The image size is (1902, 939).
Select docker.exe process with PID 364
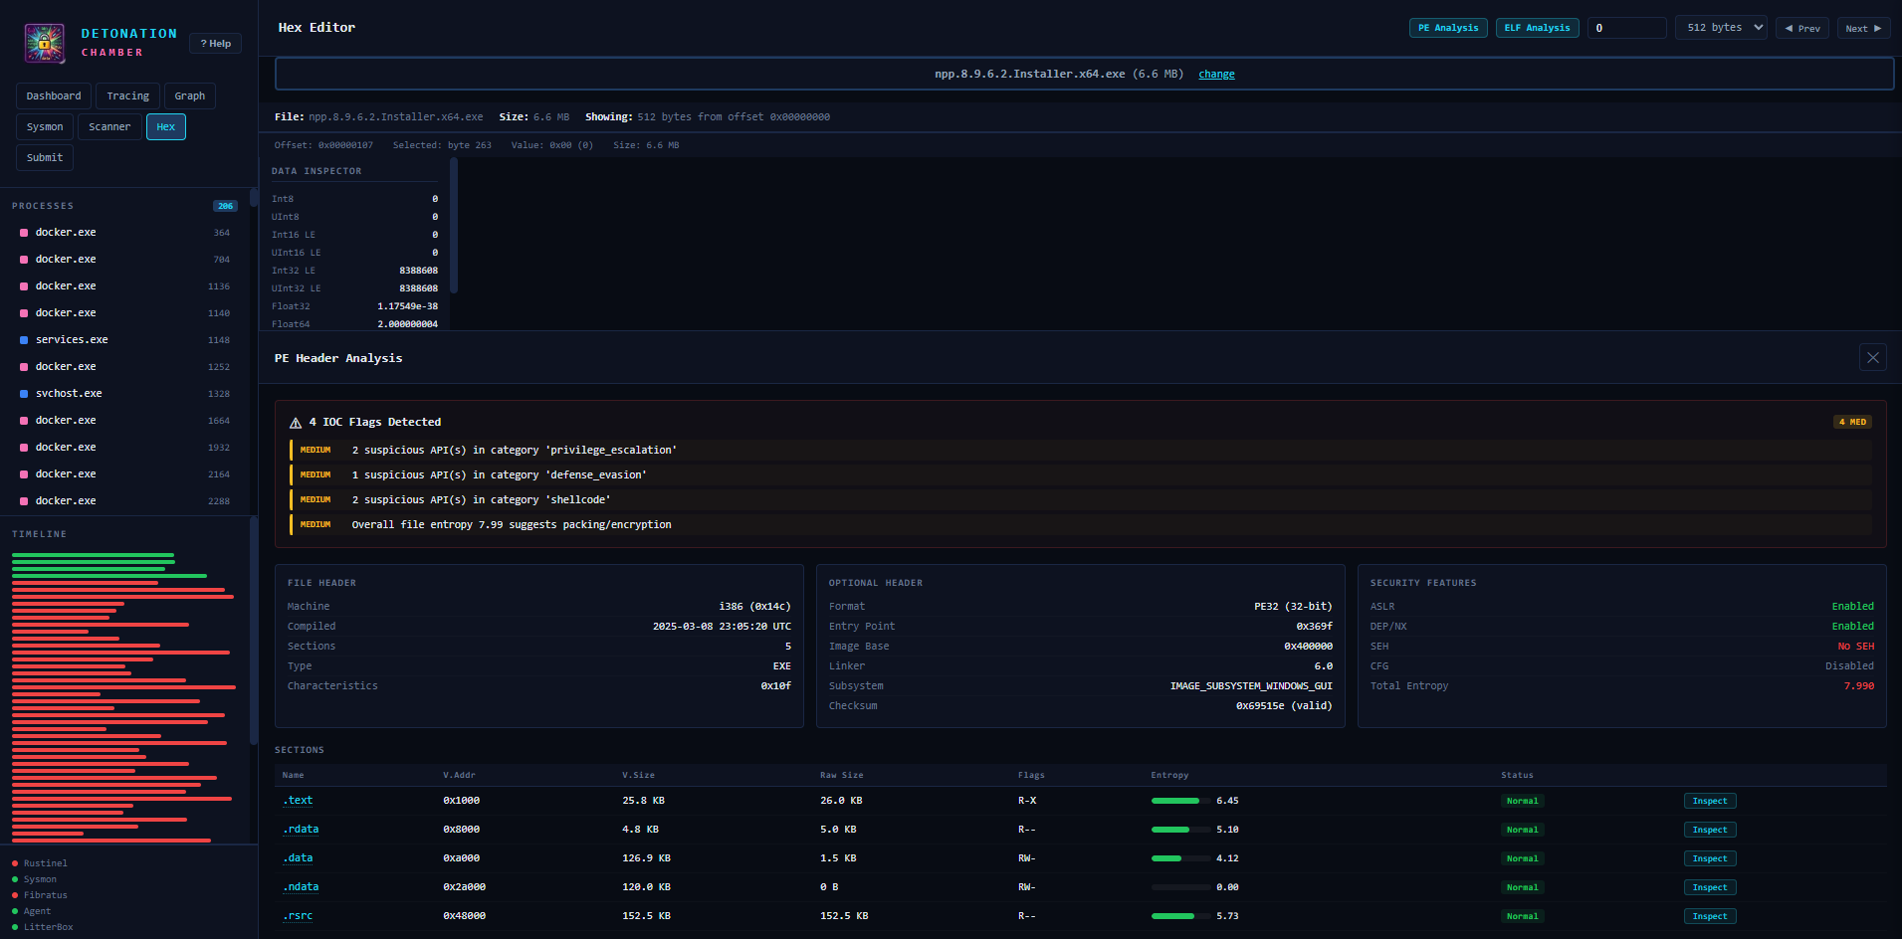(x=124, y=233)
